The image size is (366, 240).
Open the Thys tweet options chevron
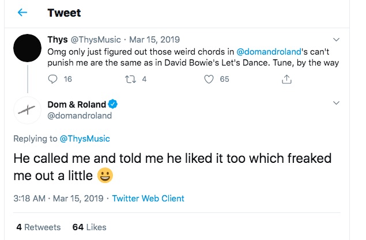pyautogui.click(x=337, y=40)
